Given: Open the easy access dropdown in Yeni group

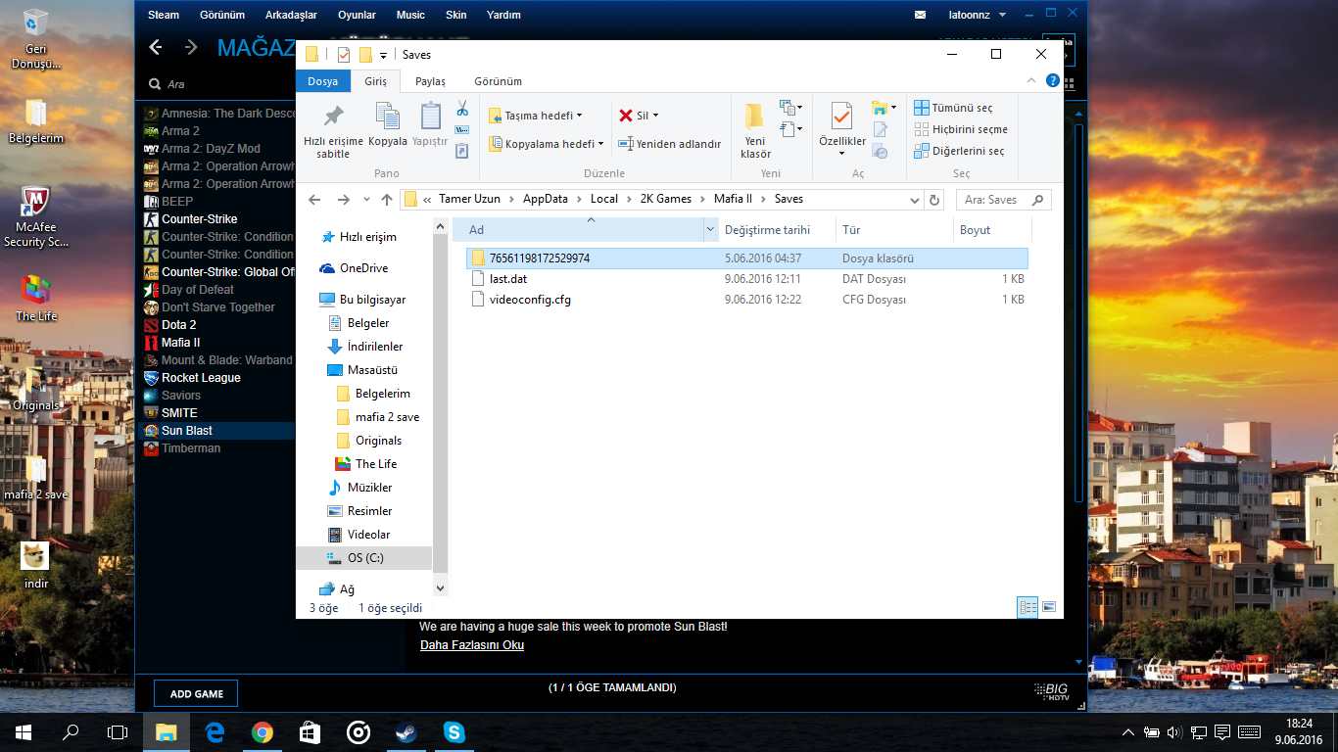Looking at the screenshot, I should coord(790,128).
